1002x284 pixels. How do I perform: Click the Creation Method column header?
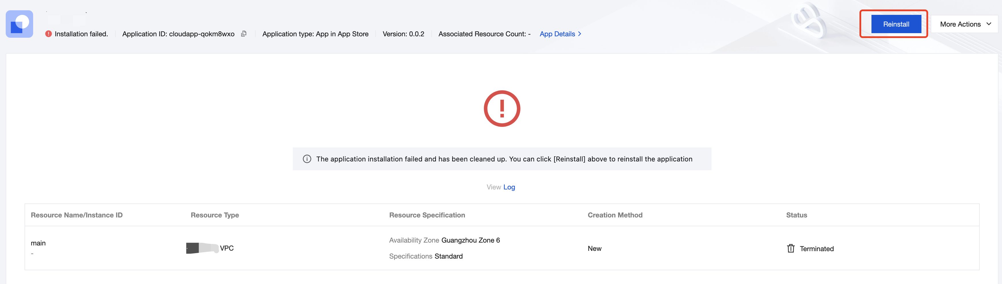(615, 215)
